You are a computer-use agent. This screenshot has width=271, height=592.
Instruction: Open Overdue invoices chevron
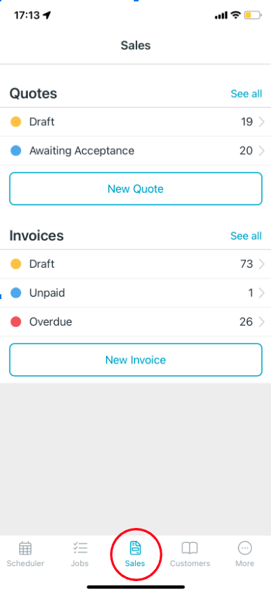pos(262,322)
